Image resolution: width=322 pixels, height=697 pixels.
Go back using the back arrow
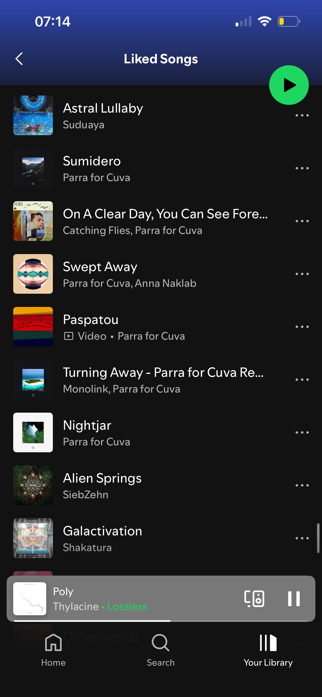[19, 59]
